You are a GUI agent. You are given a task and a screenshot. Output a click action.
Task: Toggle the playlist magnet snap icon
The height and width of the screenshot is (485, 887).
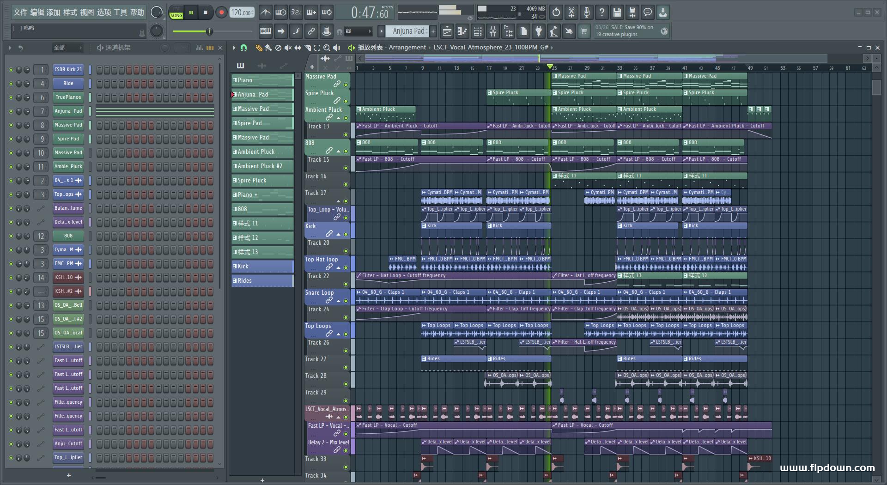pos(244,48)
